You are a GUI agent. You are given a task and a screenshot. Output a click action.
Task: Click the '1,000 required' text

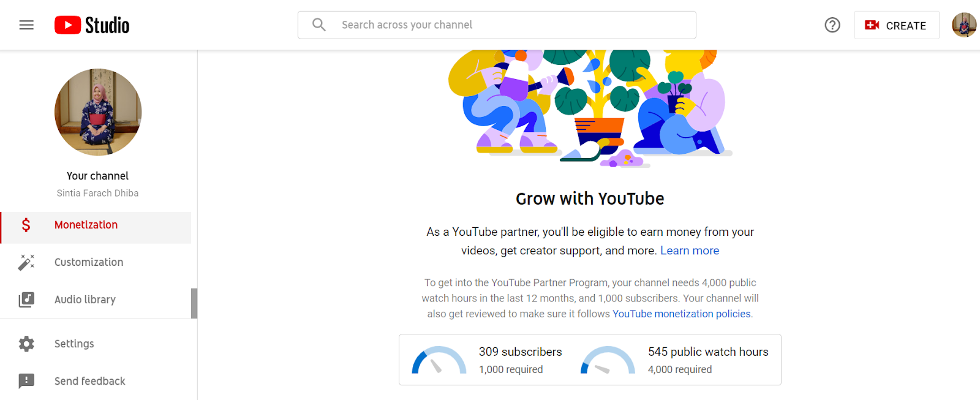pos(511,369)
